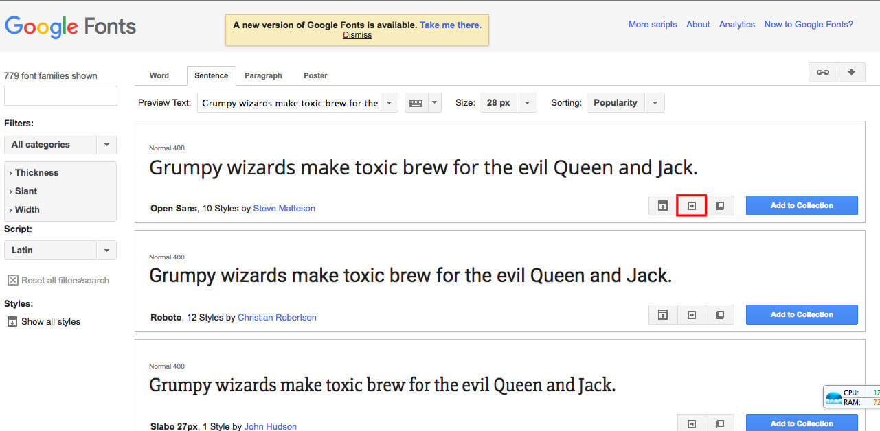
Task: Toggle the Show all styles box
Action: pos(12,321)
